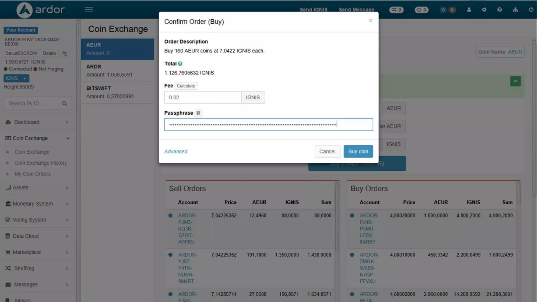
Task: Click the copy account address icon
Action: 65,53
